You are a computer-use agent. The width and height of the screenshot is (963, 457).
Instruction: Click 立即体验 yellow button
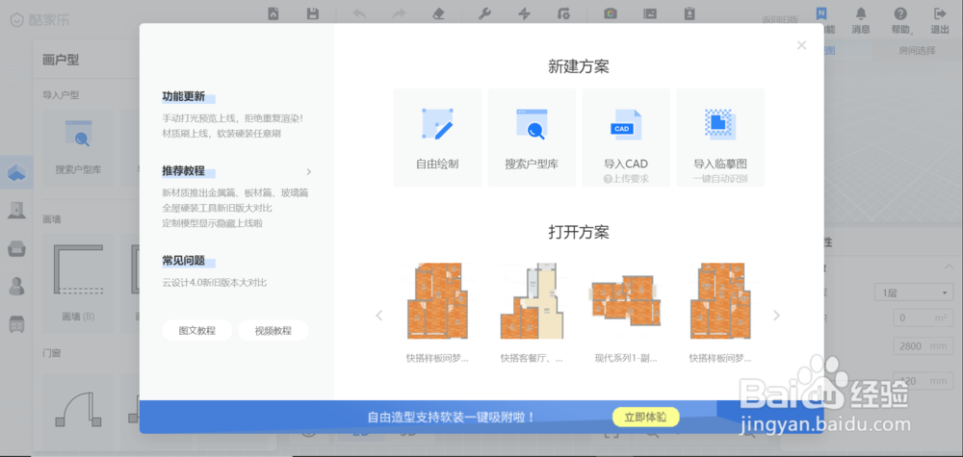(x=645, y=418)
